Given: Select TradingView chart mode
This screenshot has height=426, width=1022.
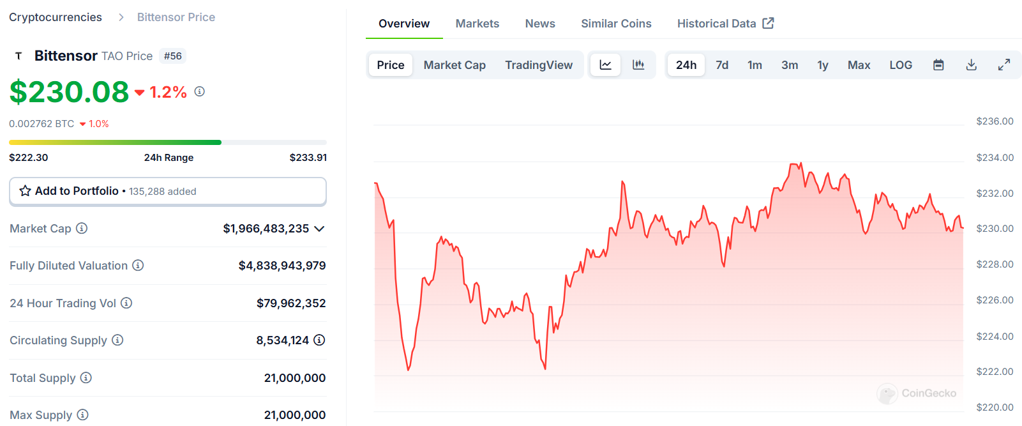Looking at the screenshot, I should coord(539,65).
